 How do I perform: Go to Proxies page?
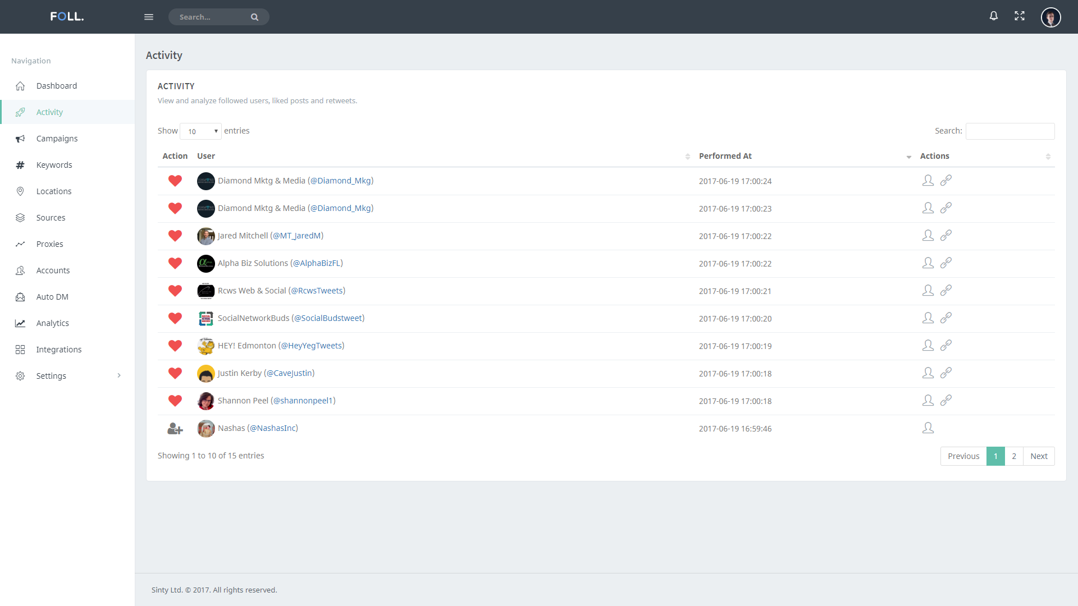67,244
